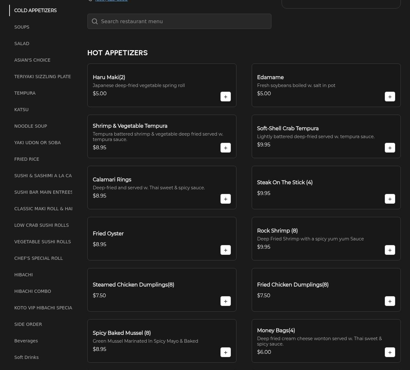
Task: Select the HIBACHI COMBO menu section
Action: (32, 291)
